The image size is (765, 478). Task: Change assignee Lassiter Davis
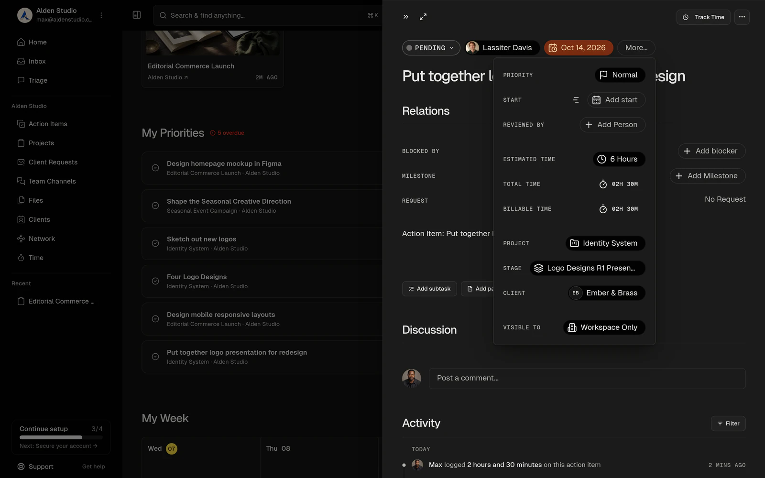(x=502, y=48)
